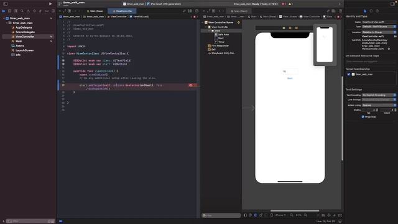Image resolution: width=398 pixels, height=224 pixels.
Task: Open the Symbol navigator
Action: (16, 11)
